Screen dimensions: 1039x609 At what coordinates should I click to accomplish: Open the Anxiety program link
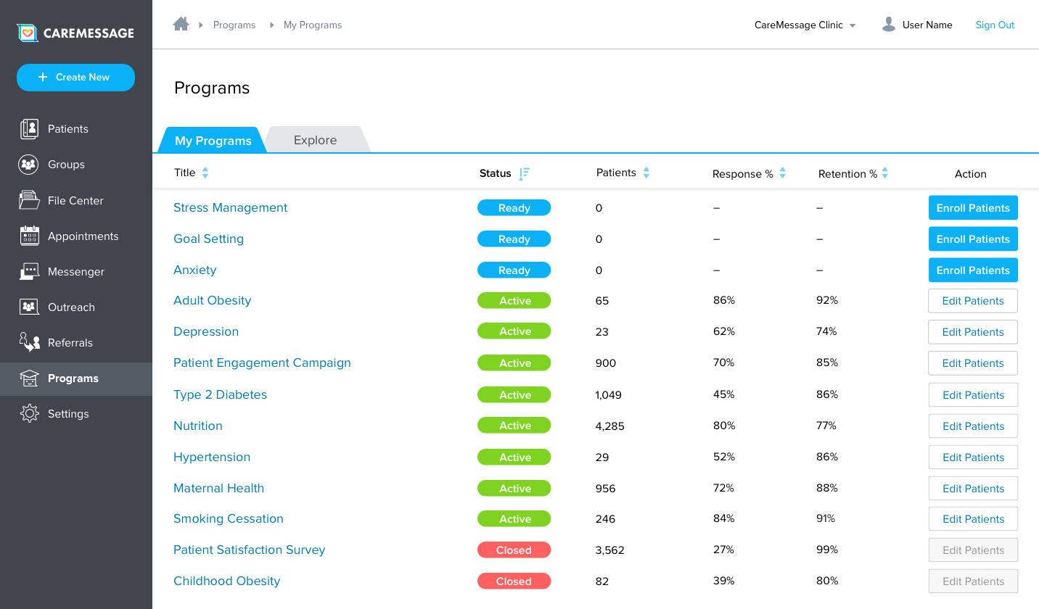[x=194, y=270]
